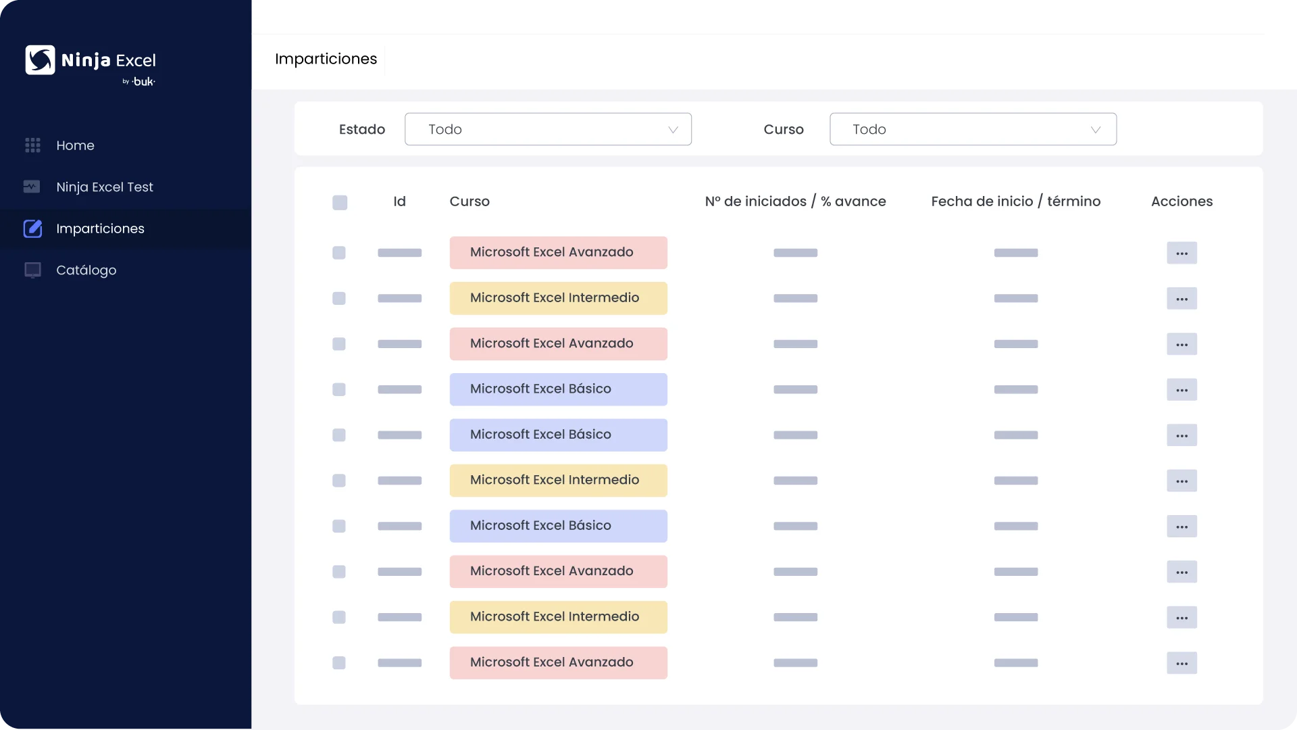Click third Microsoft Excel Básico course tag
1297x730 pixels.
(x=559, y=526)
